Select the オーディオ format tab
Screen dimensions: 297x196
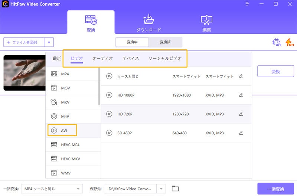pos(103,58)
